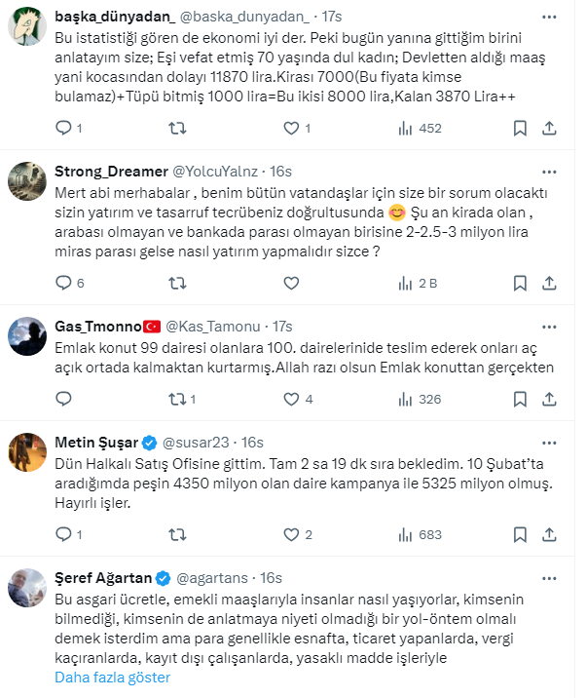Open the @agartans profile handle
Image resolution: width=586 pixels, height=698 pixels.
coord(213,577)
